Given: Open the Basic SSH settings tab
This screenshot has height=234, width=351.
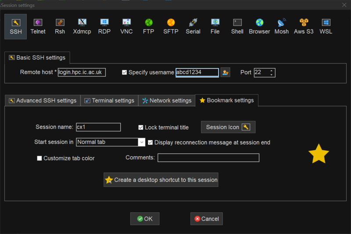Looking at the screenshot, I should pyautogui.click(x=37, y=58).
